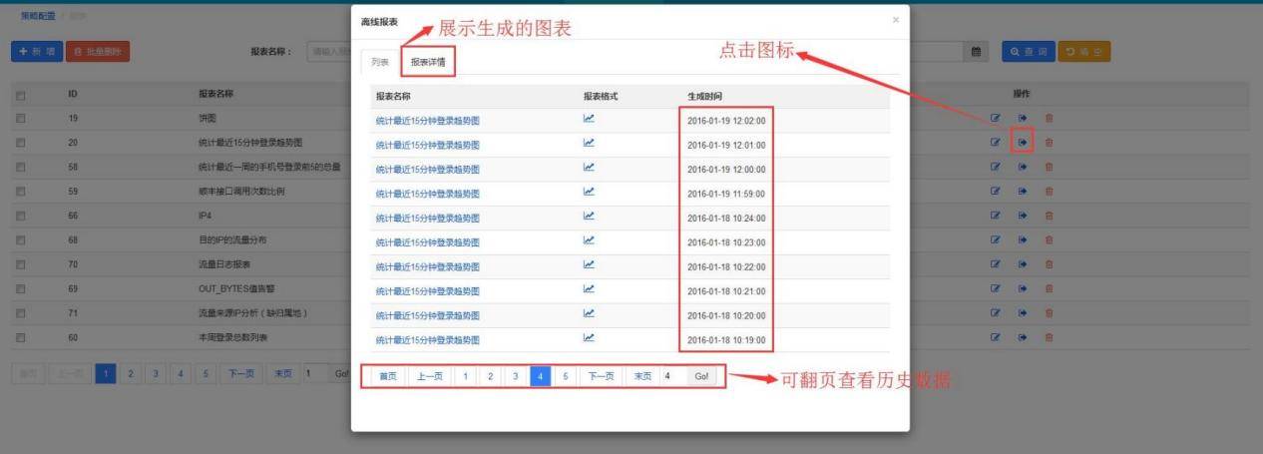Click the blue 查询 search button
Screen dimensions: 1263x454
point(1026,52)
